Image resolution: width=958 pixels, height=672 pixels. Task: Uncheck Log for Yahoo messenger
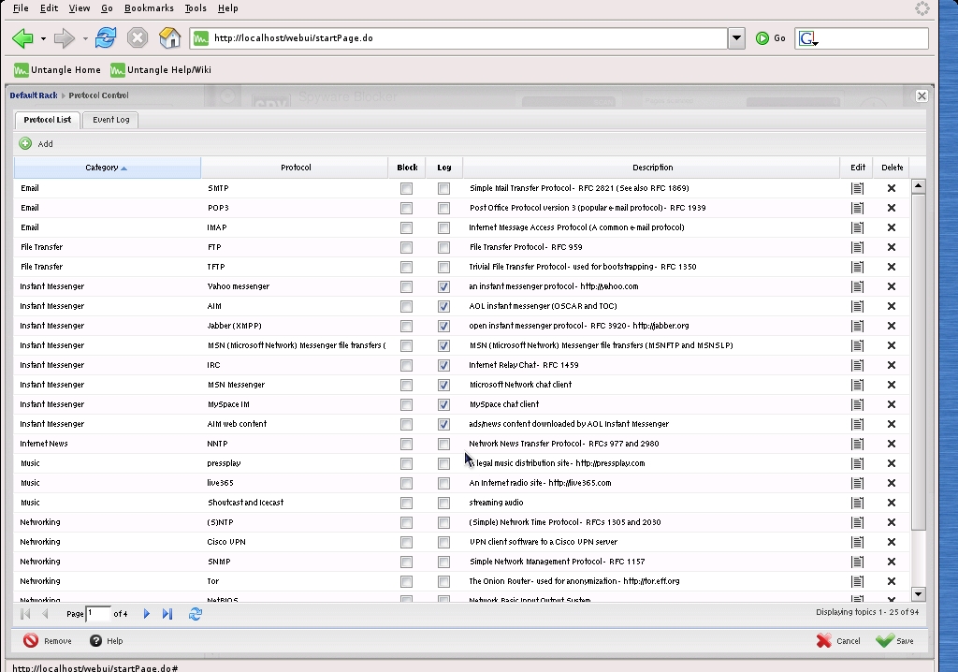pyautogui.click(x=444, y=286)
